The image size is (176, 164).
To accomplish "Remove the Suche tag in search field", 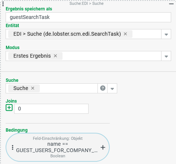I will pyautogui.click(x=33, y=88).
